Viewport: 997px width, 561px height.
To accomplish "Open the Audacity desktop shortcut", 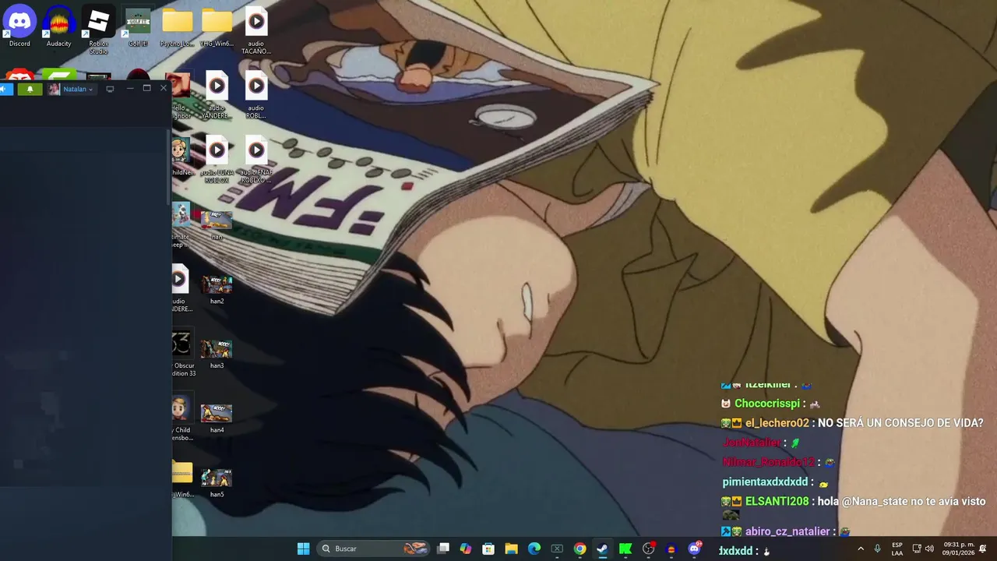I will pos(59,26).
